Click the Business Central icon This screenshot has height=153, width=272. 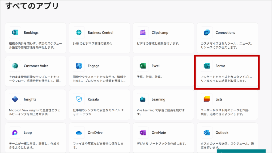[x=79, y=33]
